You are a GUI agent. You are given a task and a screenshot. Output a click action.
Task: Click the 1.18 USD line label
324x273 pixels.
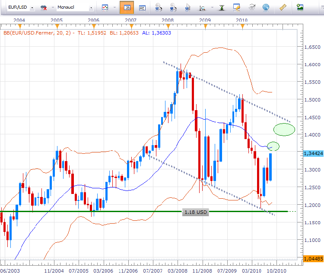point(195,212)
